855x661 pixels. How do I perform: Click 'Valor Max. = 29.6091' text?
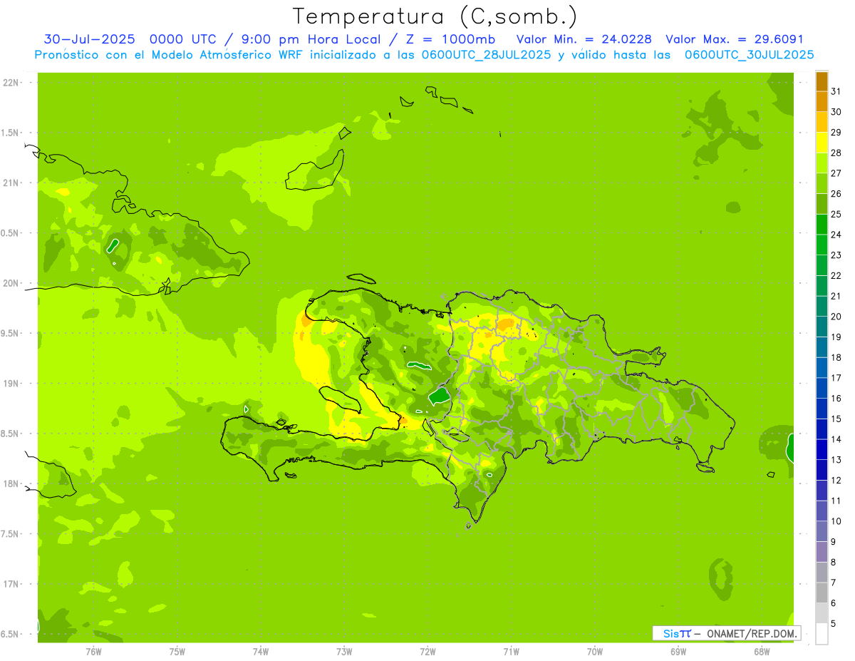735,39
